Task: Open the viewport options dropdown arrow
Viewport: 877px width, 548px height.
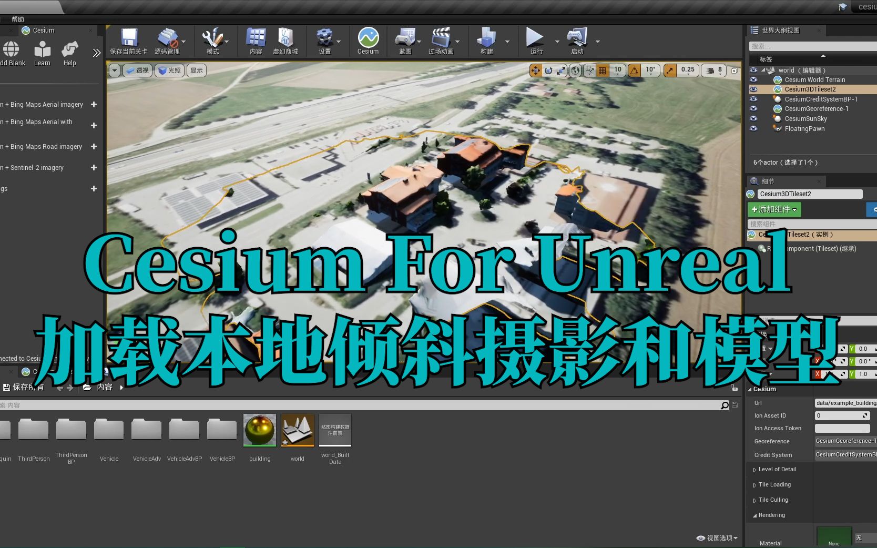Action: tap(114, 70)
